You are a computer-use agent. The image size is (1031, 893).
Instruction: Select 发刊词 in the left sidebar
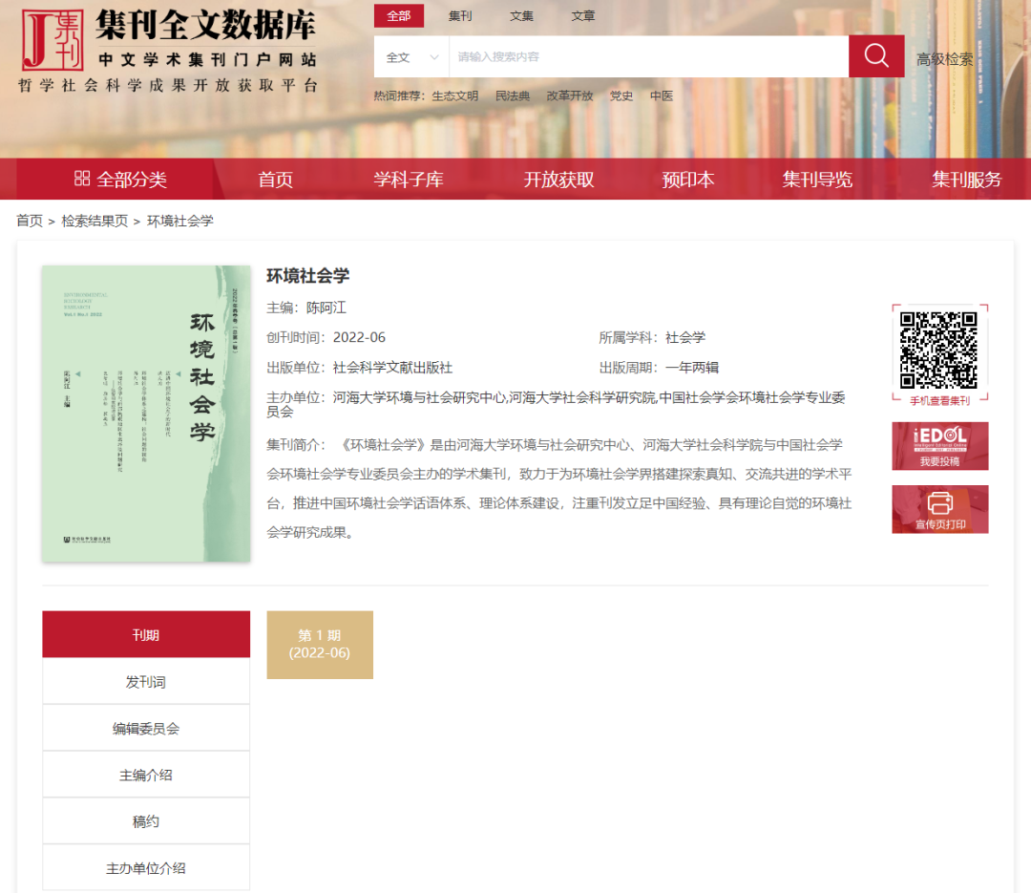point(145,680)
